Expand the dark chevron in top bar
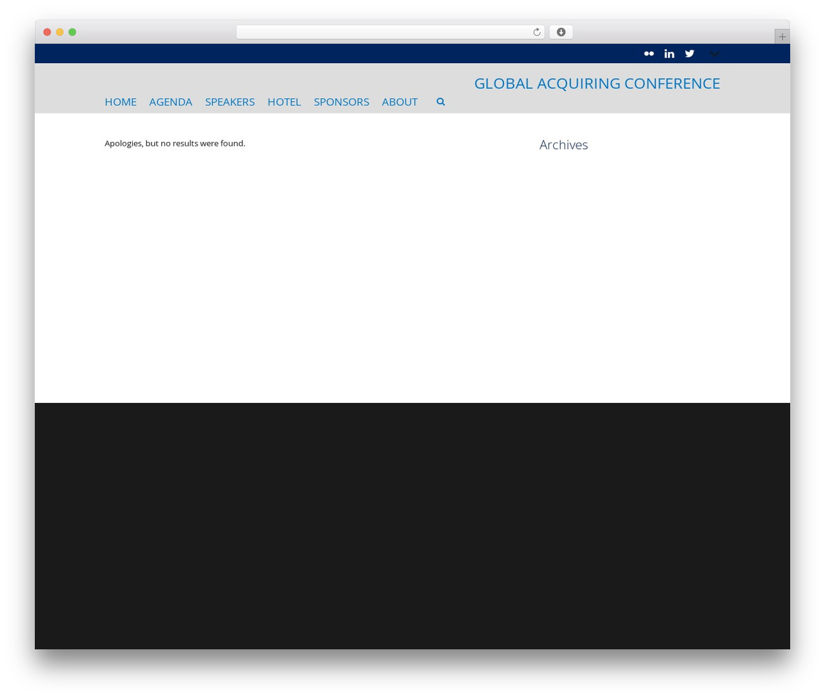The width and height of the screenshot is (825, 699). tap(713, 54)
